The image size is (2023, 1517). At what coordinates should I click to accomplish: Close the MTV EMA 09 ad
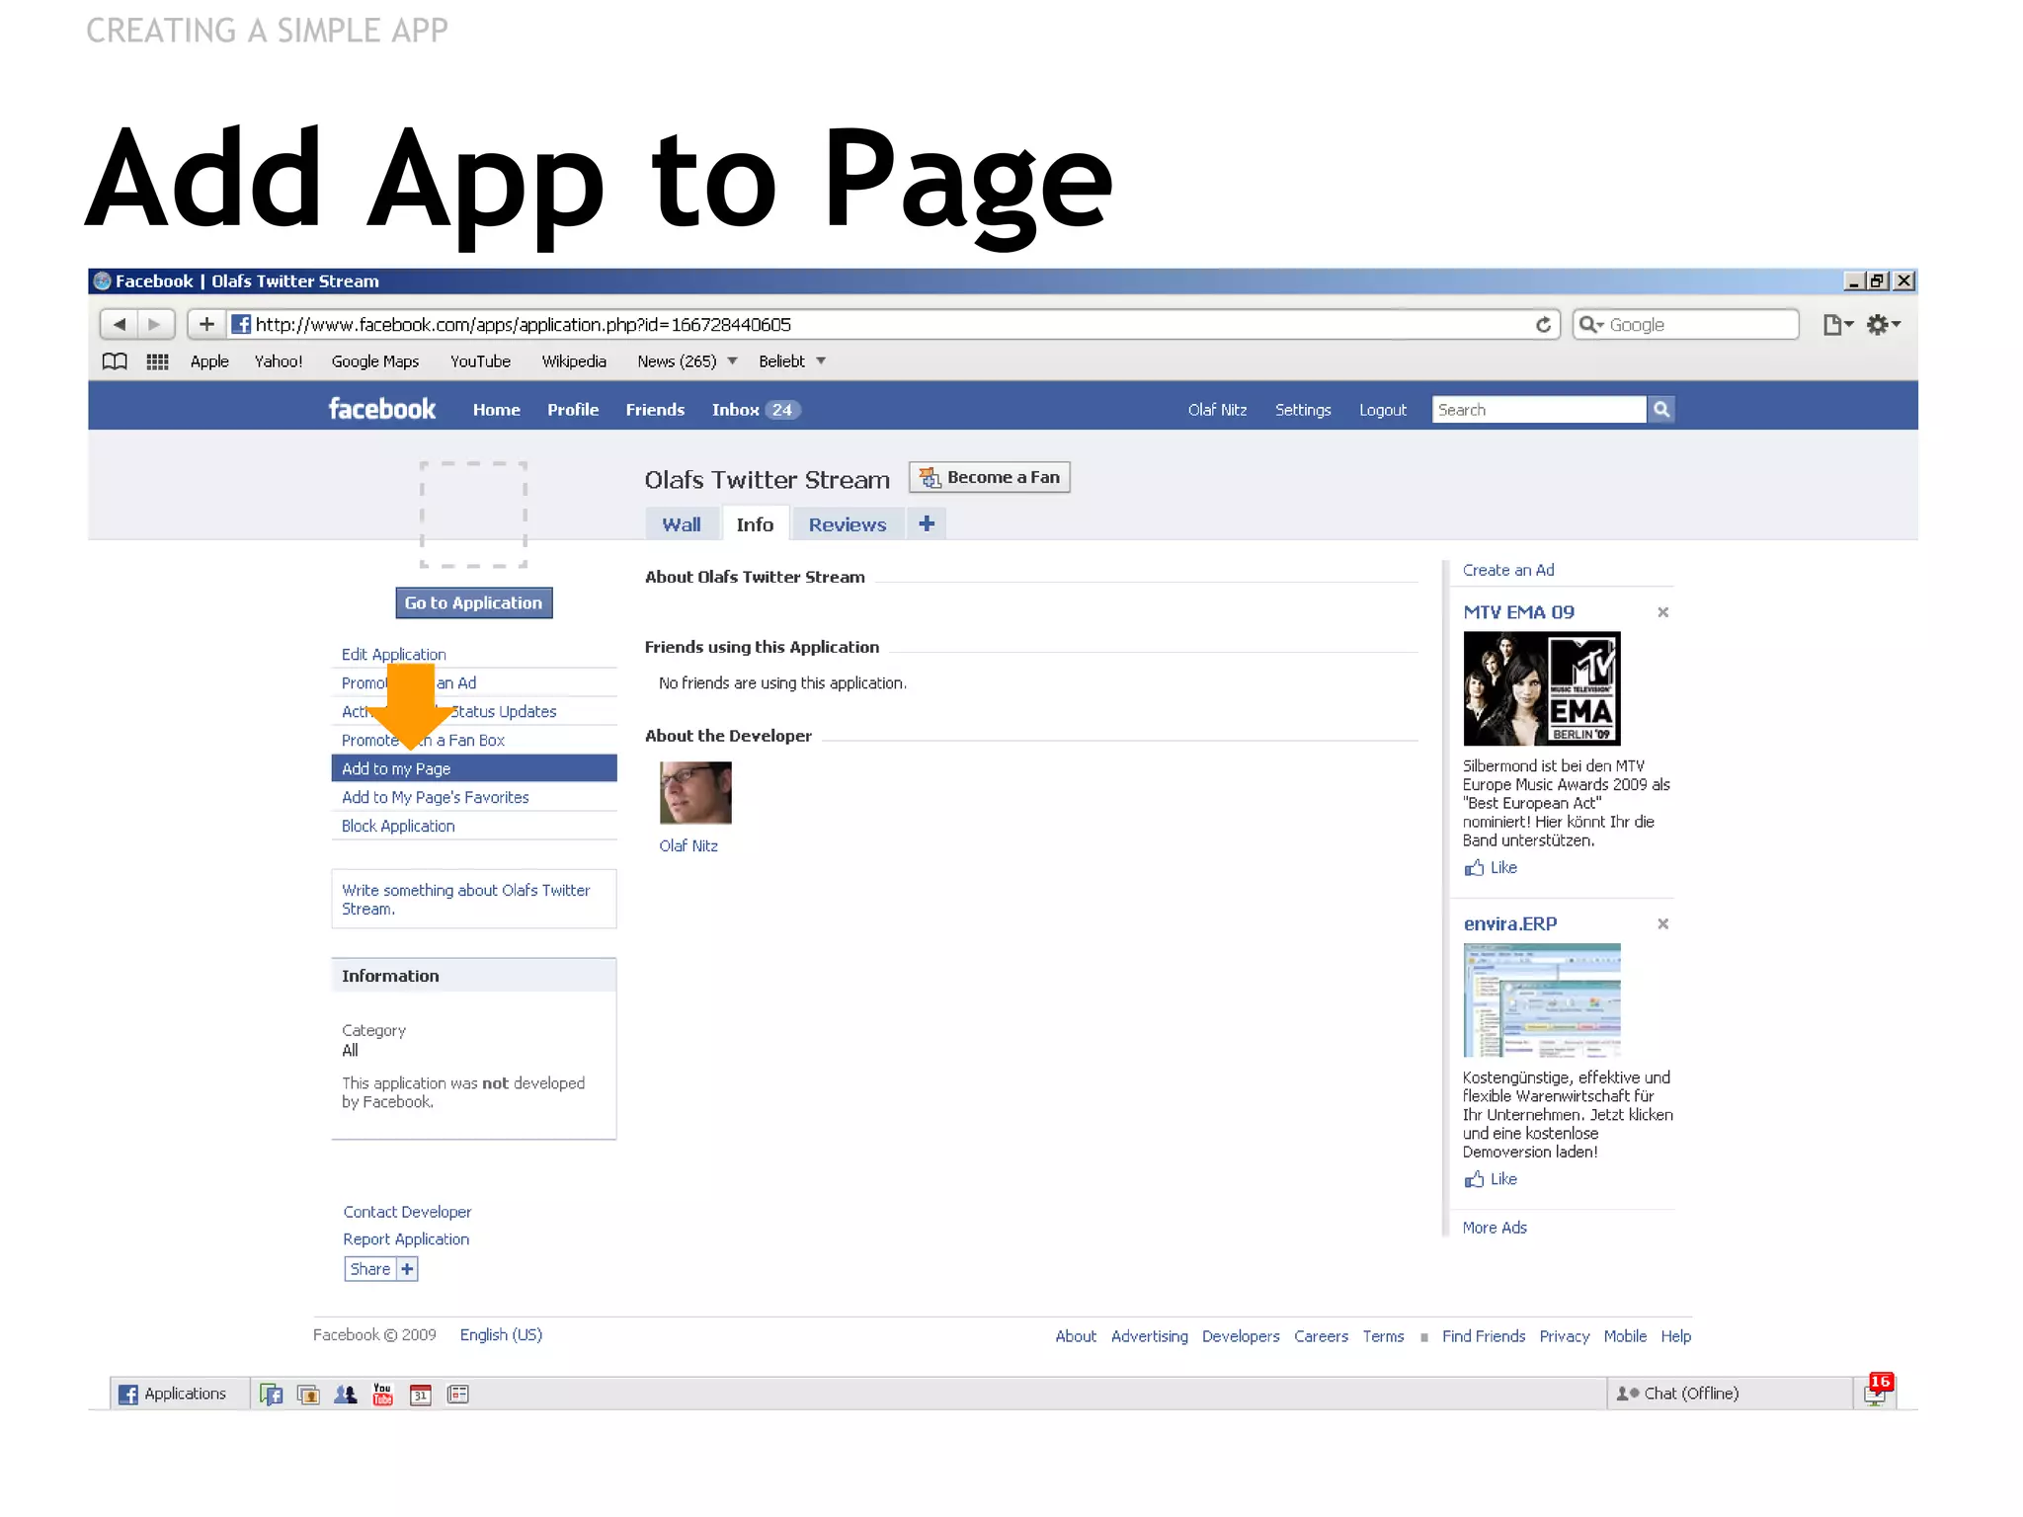[x=1662, y=612]
